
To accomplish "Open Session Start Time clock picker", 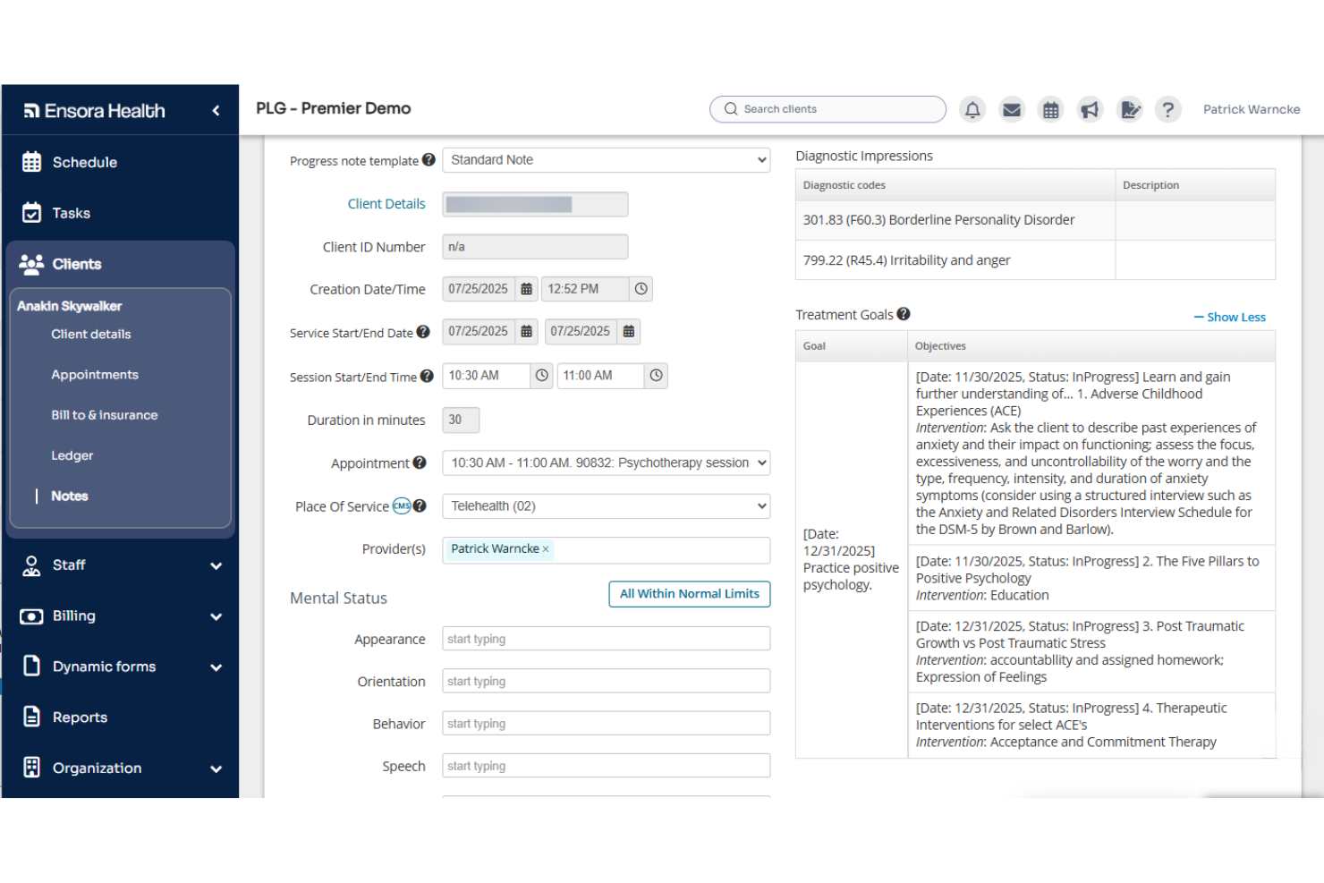I will [x=542, y=376].
